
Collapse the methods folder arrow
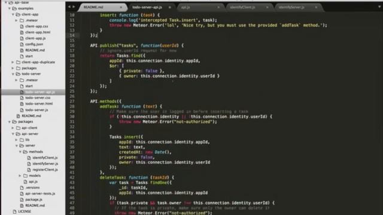click(20, 152)
